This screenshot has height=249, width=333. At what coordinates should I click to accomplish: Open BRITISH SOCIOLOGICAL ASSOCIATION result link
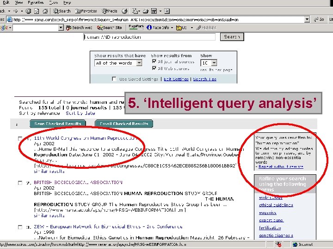coord(78,182)
